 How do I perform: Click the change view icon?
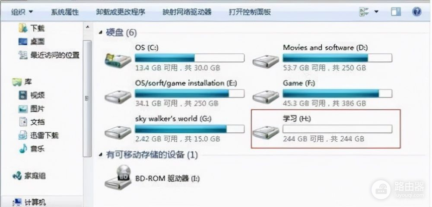point(364,12)
